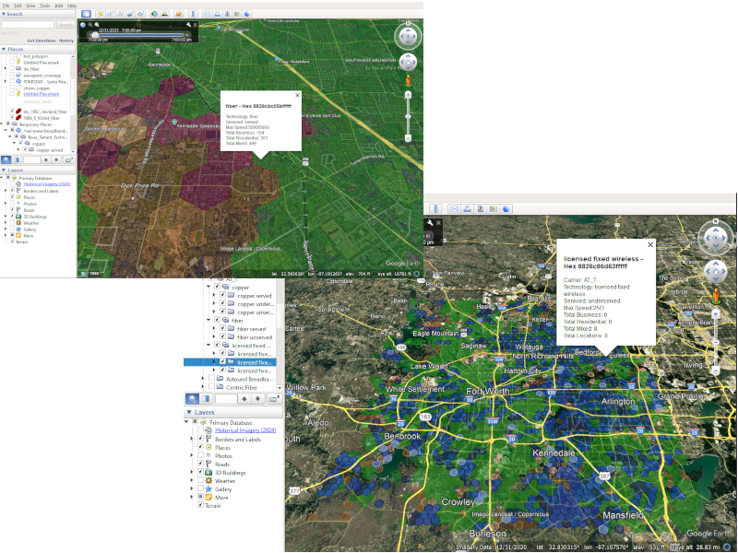This screenshot has width=738, height=553.
Task: Expand Astound Broadband folder arrow
Action: [x=203, y=379]
